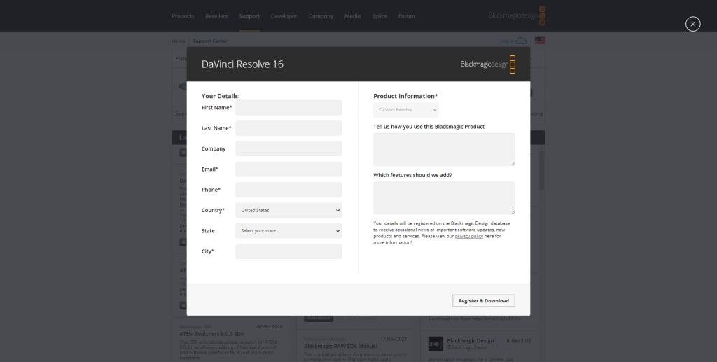Click the City input field

(x=288, y=251)
